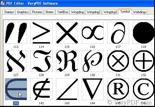Click the number label 142
Viewport: 155px width, 107px height.
click(x=41, y=103)
